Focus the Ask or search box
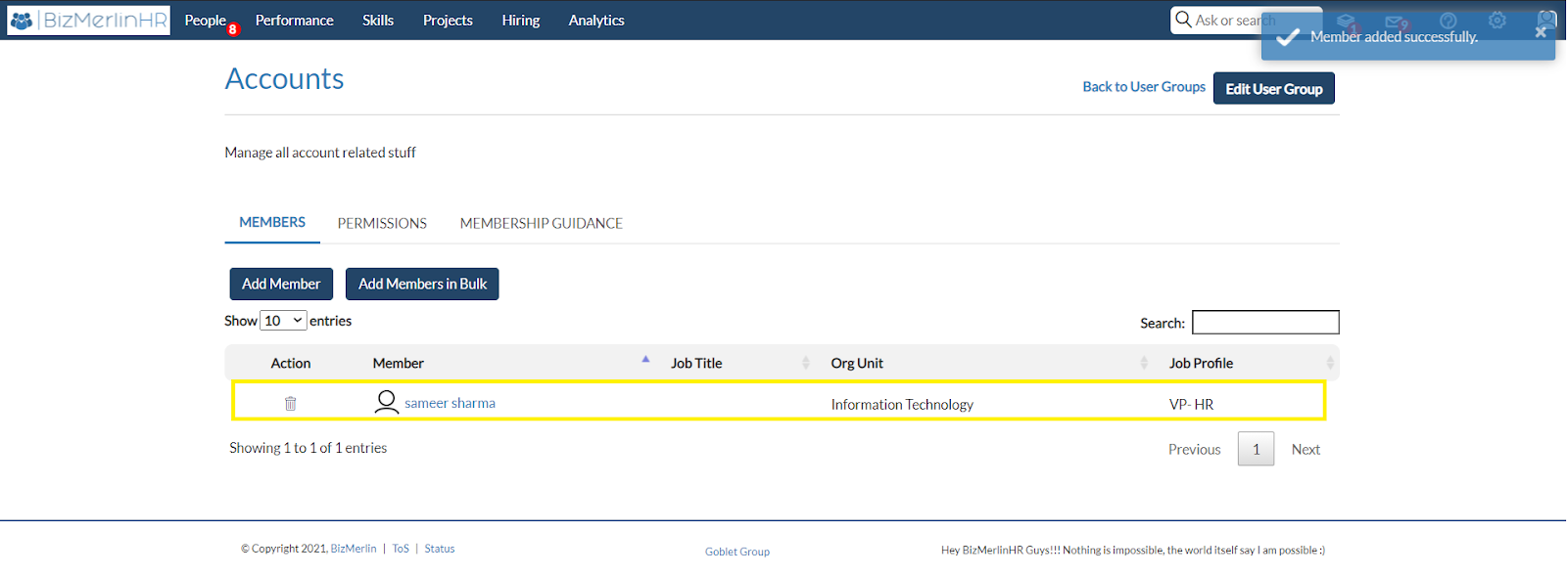The image size is (1567, 576). coord(1247,21)
